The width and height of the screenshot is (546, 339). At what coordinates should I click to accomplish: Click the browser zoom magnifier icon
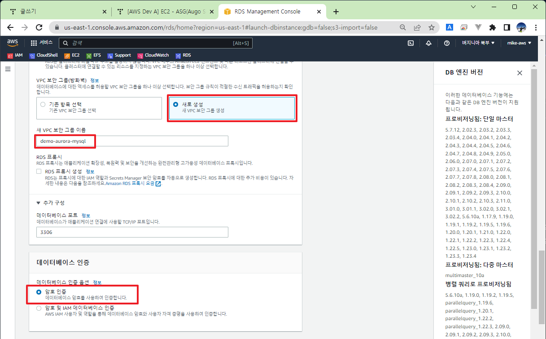403,27
